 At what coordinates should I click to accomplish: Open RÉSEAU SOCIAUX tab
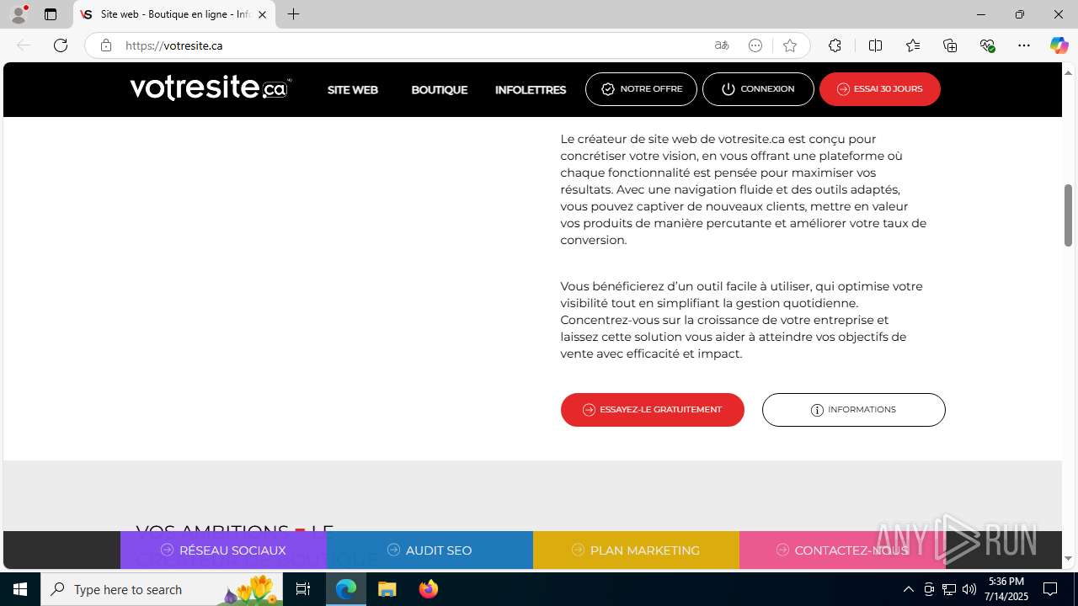click(223, 550)
